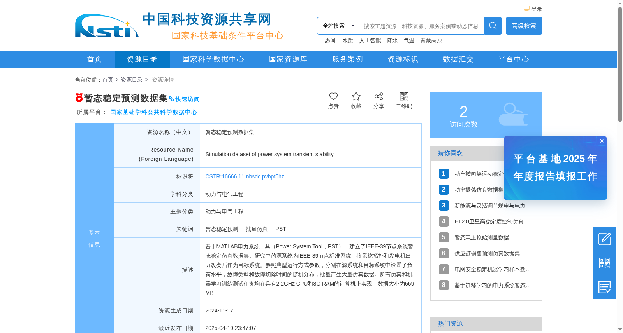Open recommended item 暂态电压原始测量数据
Image resolution: width=623 pixels, height=333 pixels.
(482, 237)
